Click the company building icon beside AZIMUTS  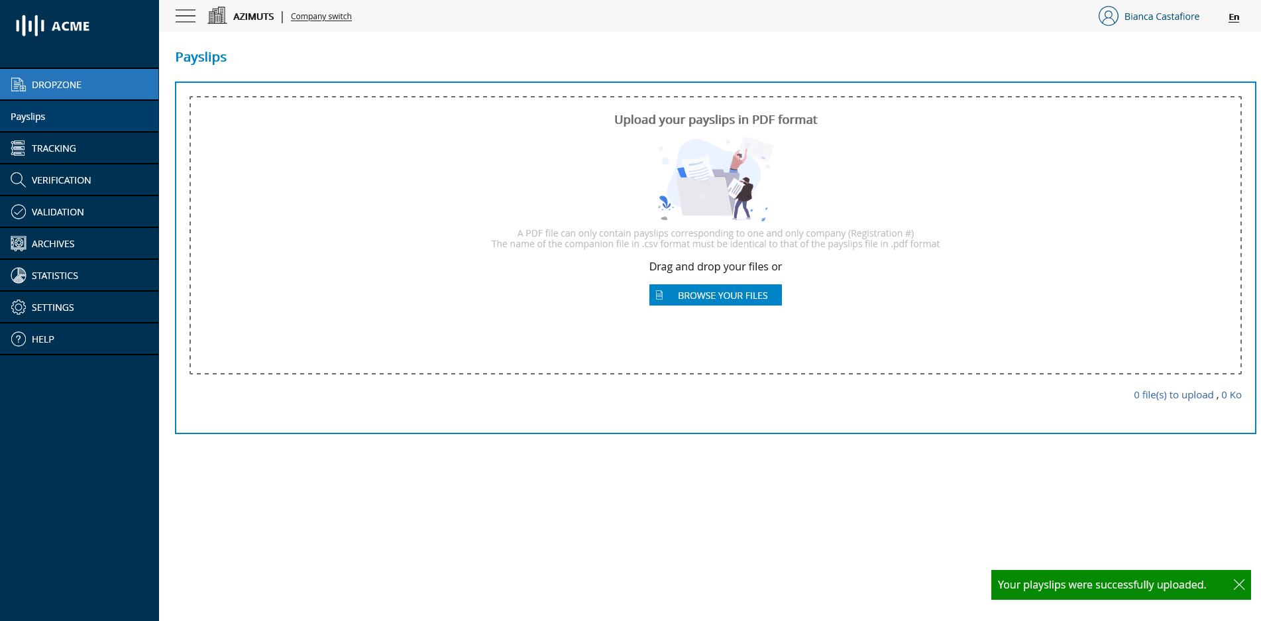(x=217, y=15)
